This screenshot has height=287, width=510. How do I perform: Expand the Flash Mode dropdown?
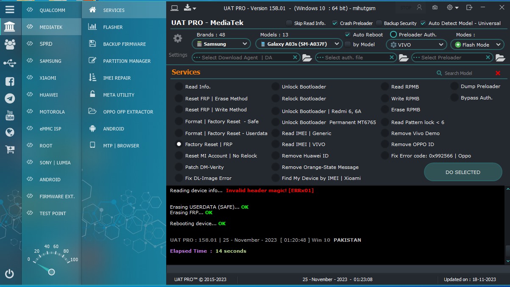[x=477, y=44]
